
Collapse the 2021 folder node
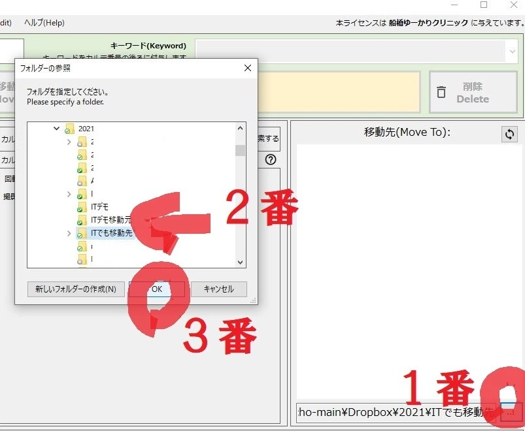click(57, 129)
